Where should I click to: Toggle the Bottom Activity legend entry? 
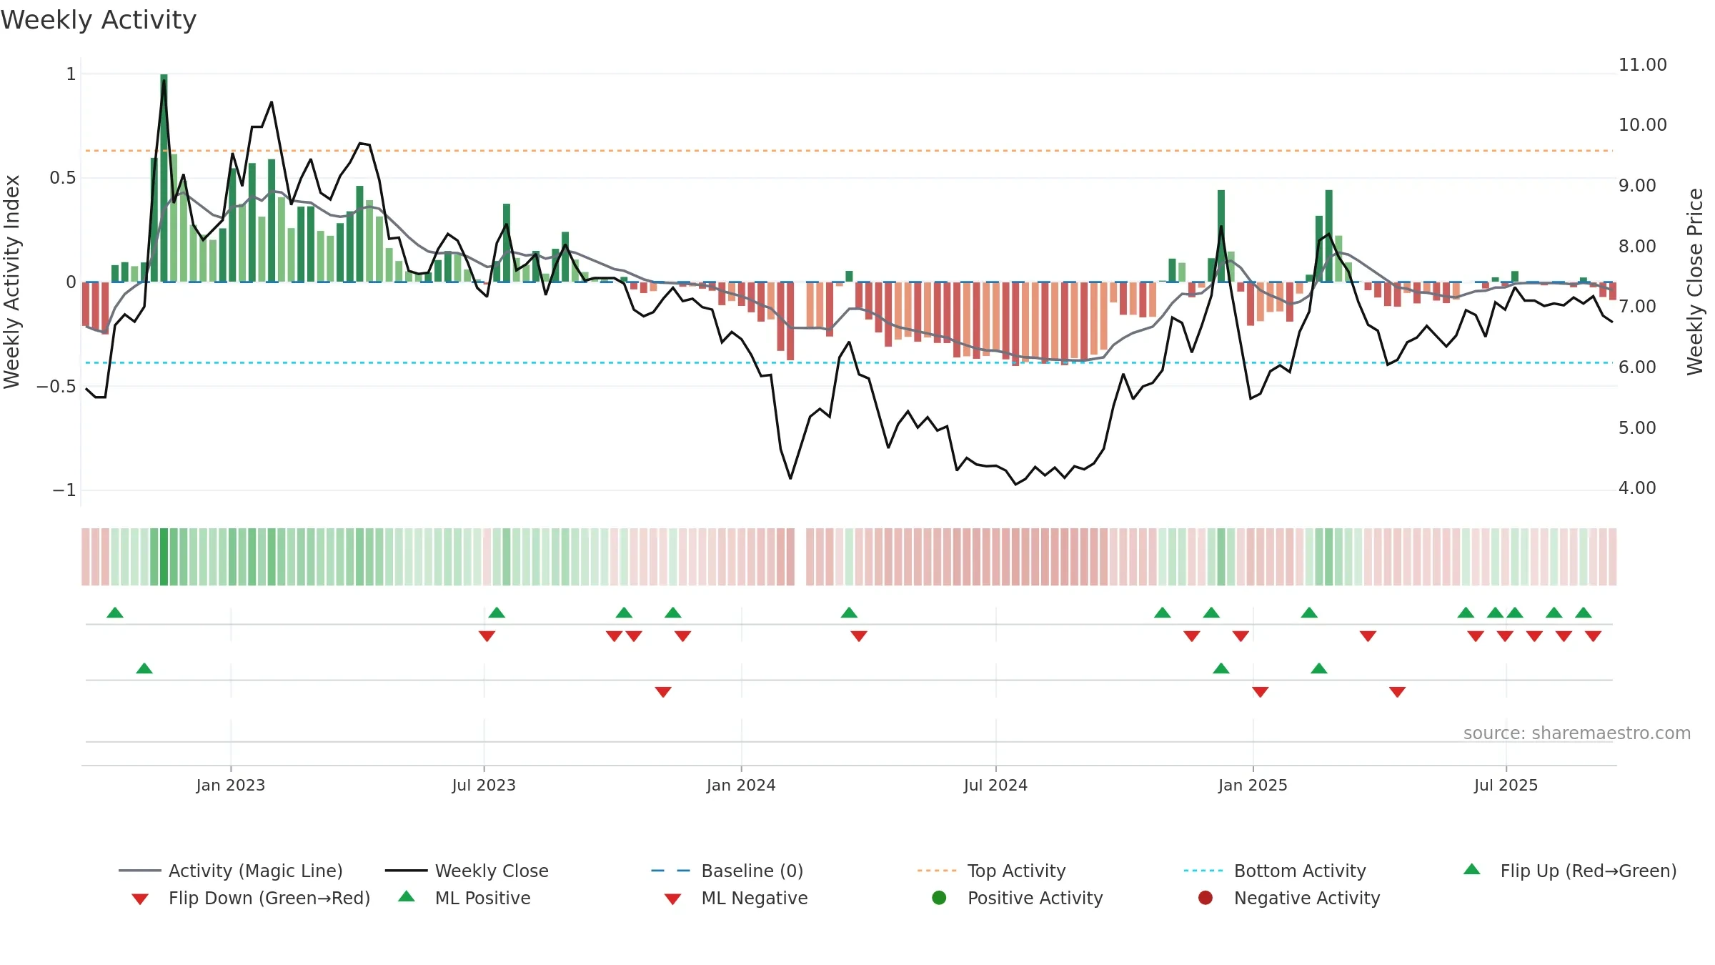coord(1275,871)
